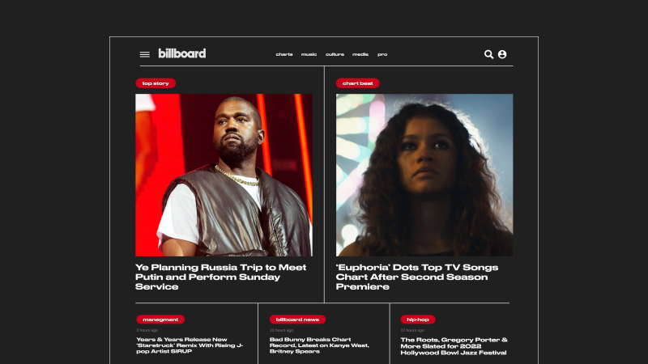Select the music navigation item

click(x=309, y=54)
